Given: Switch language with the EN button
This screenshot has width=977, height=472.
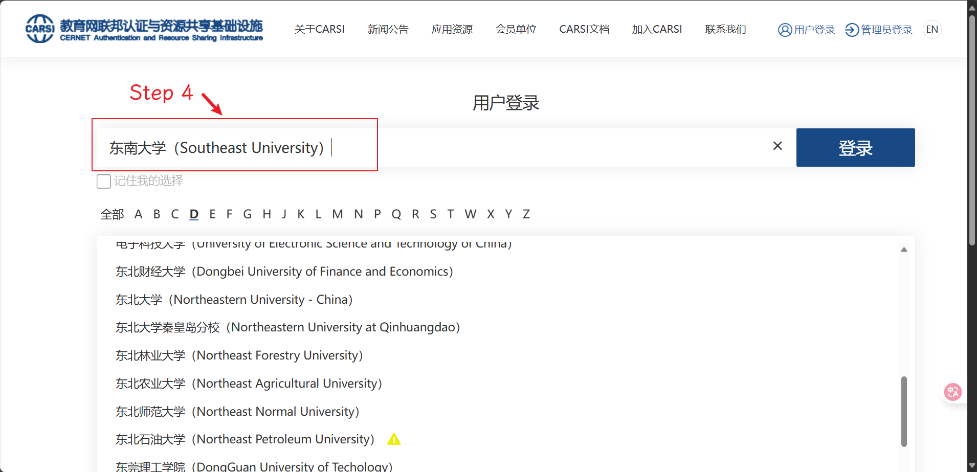Looking at the screenshot, I should click(932, 30).
